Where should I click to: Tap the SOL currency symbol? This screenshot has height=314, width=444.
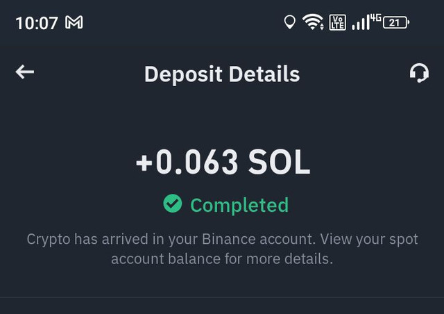279,162
